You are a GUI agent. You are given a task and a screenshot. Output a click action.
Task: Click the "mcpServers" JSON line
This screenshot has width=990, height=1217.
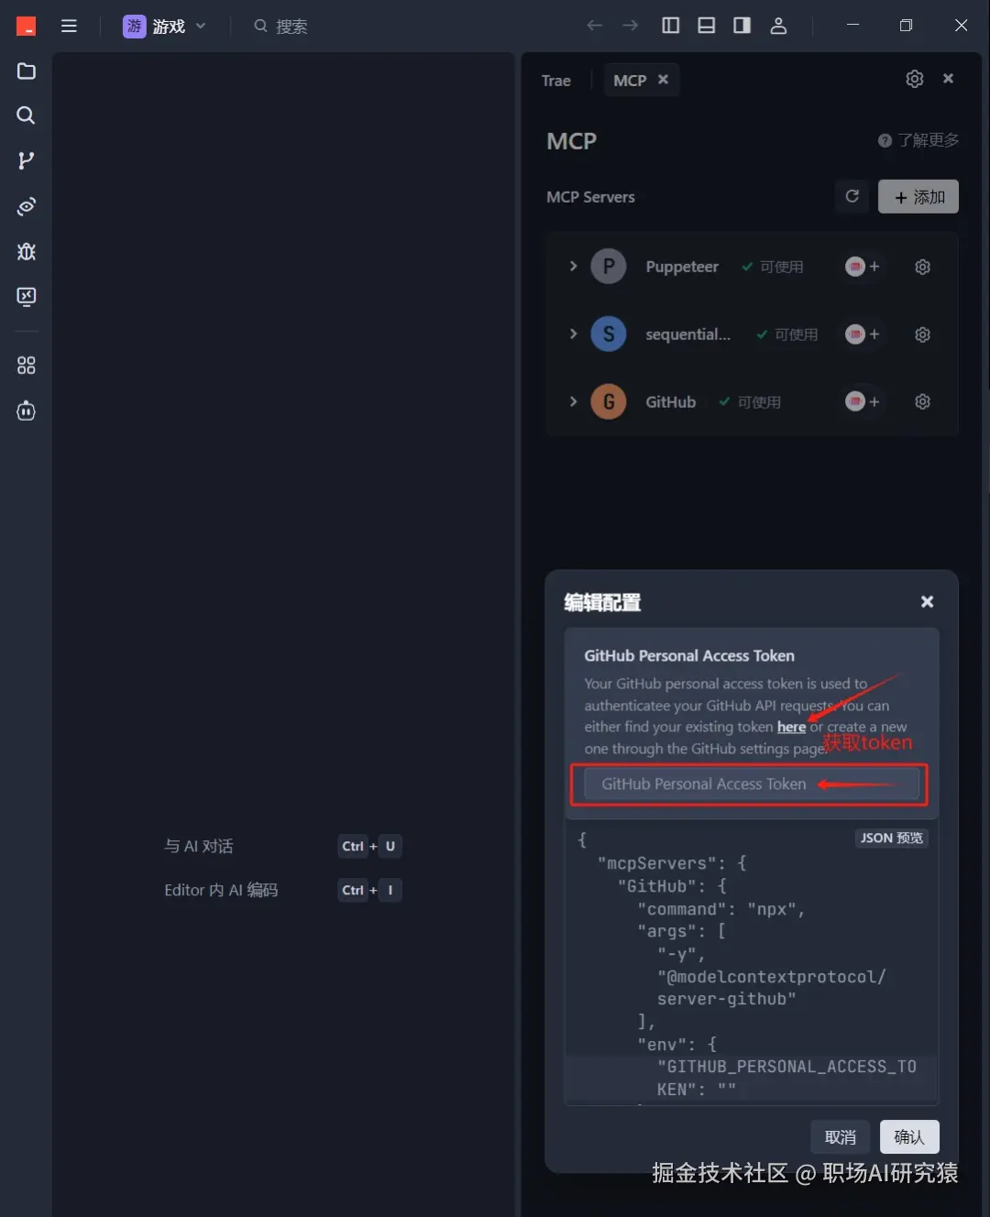click(672, 863)
